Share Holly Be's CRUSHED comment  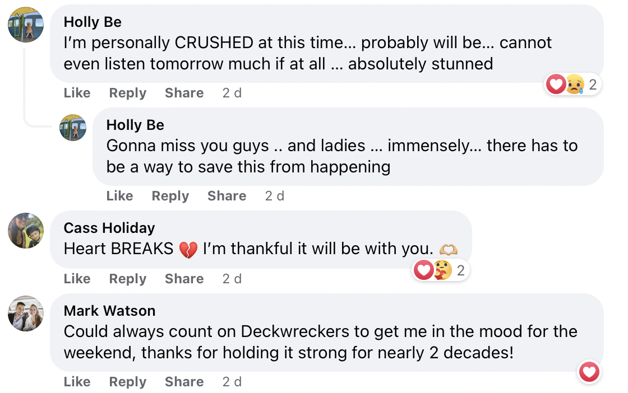tap(184, 93)
